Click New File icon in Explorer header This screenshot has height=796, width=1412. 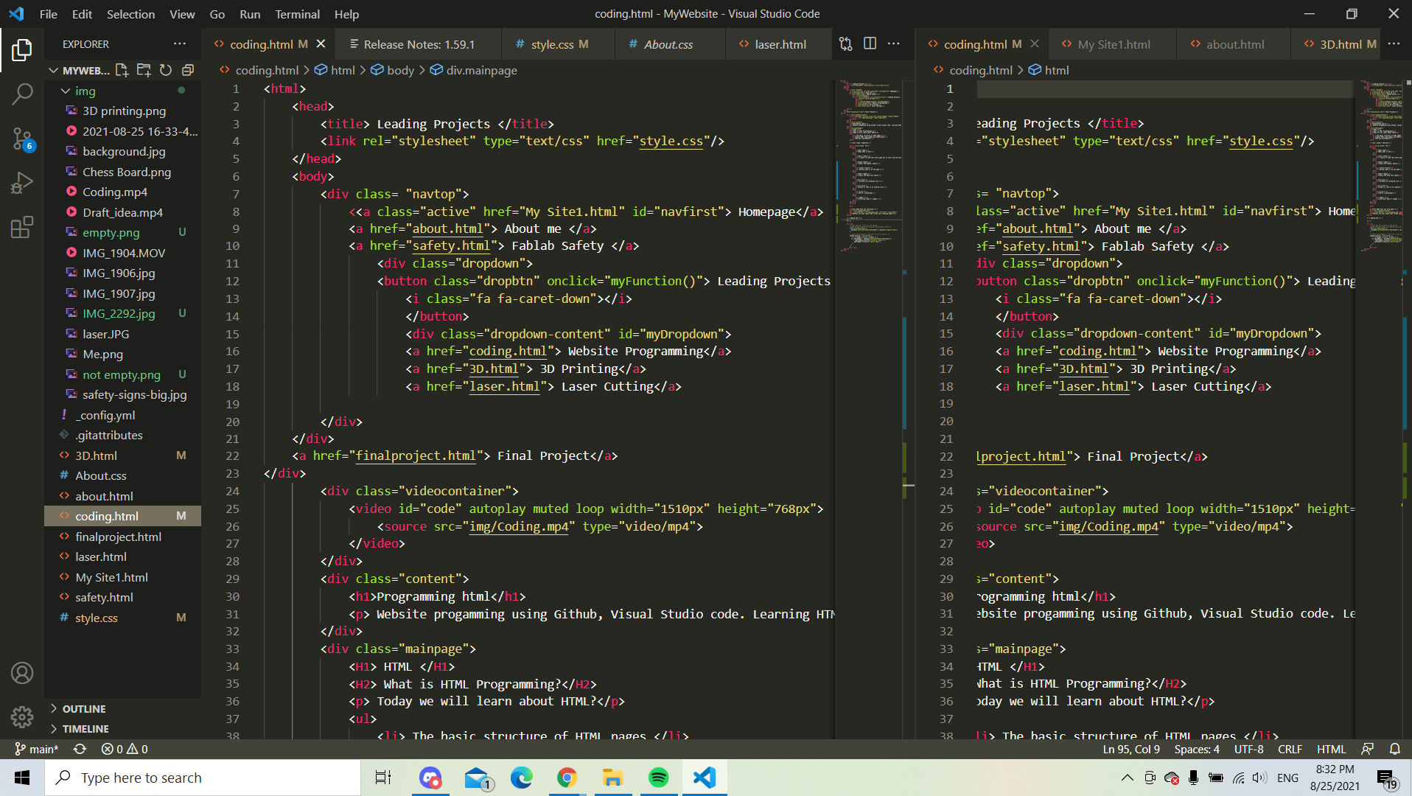pyautogui.click(x=122, y=70)
